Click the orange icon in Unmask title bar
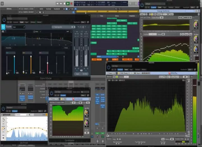 click(47, 115)
